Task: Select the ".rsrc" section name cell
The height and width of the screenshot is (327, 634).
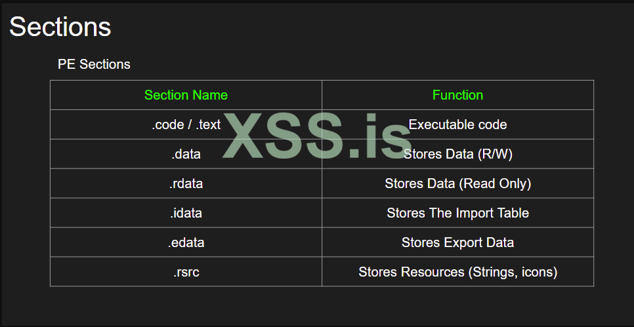Action: pos(186,272)
